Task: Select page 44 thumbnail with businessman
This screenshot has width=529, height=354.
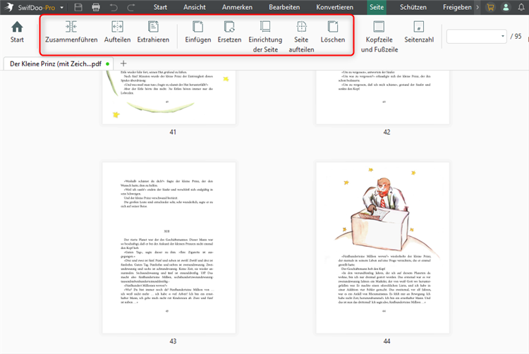Action: [x=382, y=248]
